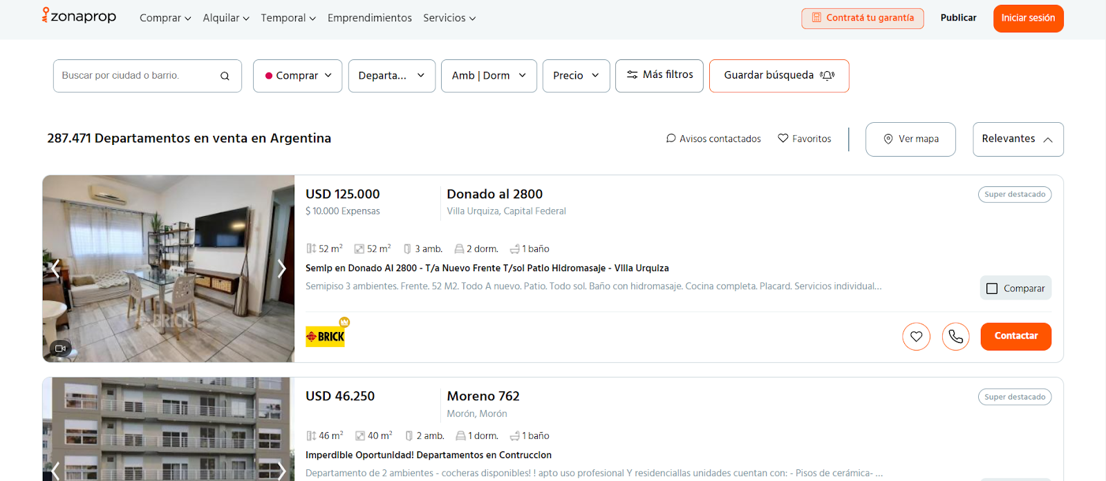Click the Imperdible Oportunidad headline
The height and width of the screenshot is (481, 1106).
coord(429,455)
